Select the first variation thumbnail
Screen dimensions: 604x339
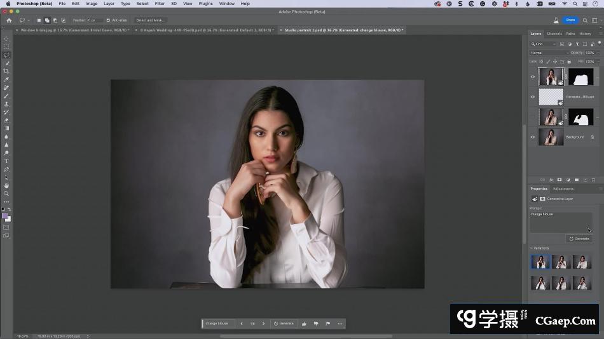pyautogui.click(x=540, y=262)
